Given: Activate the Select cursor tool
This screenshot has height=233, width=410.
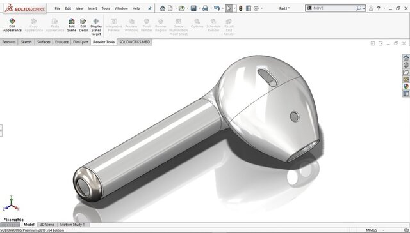Looking at the screenshot, I should coord(229,8).
